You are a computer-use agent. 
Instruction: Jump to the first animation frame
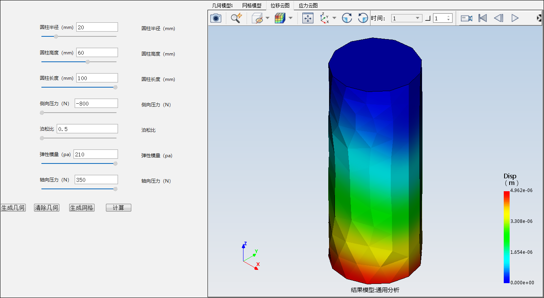(x=483, y=18)
